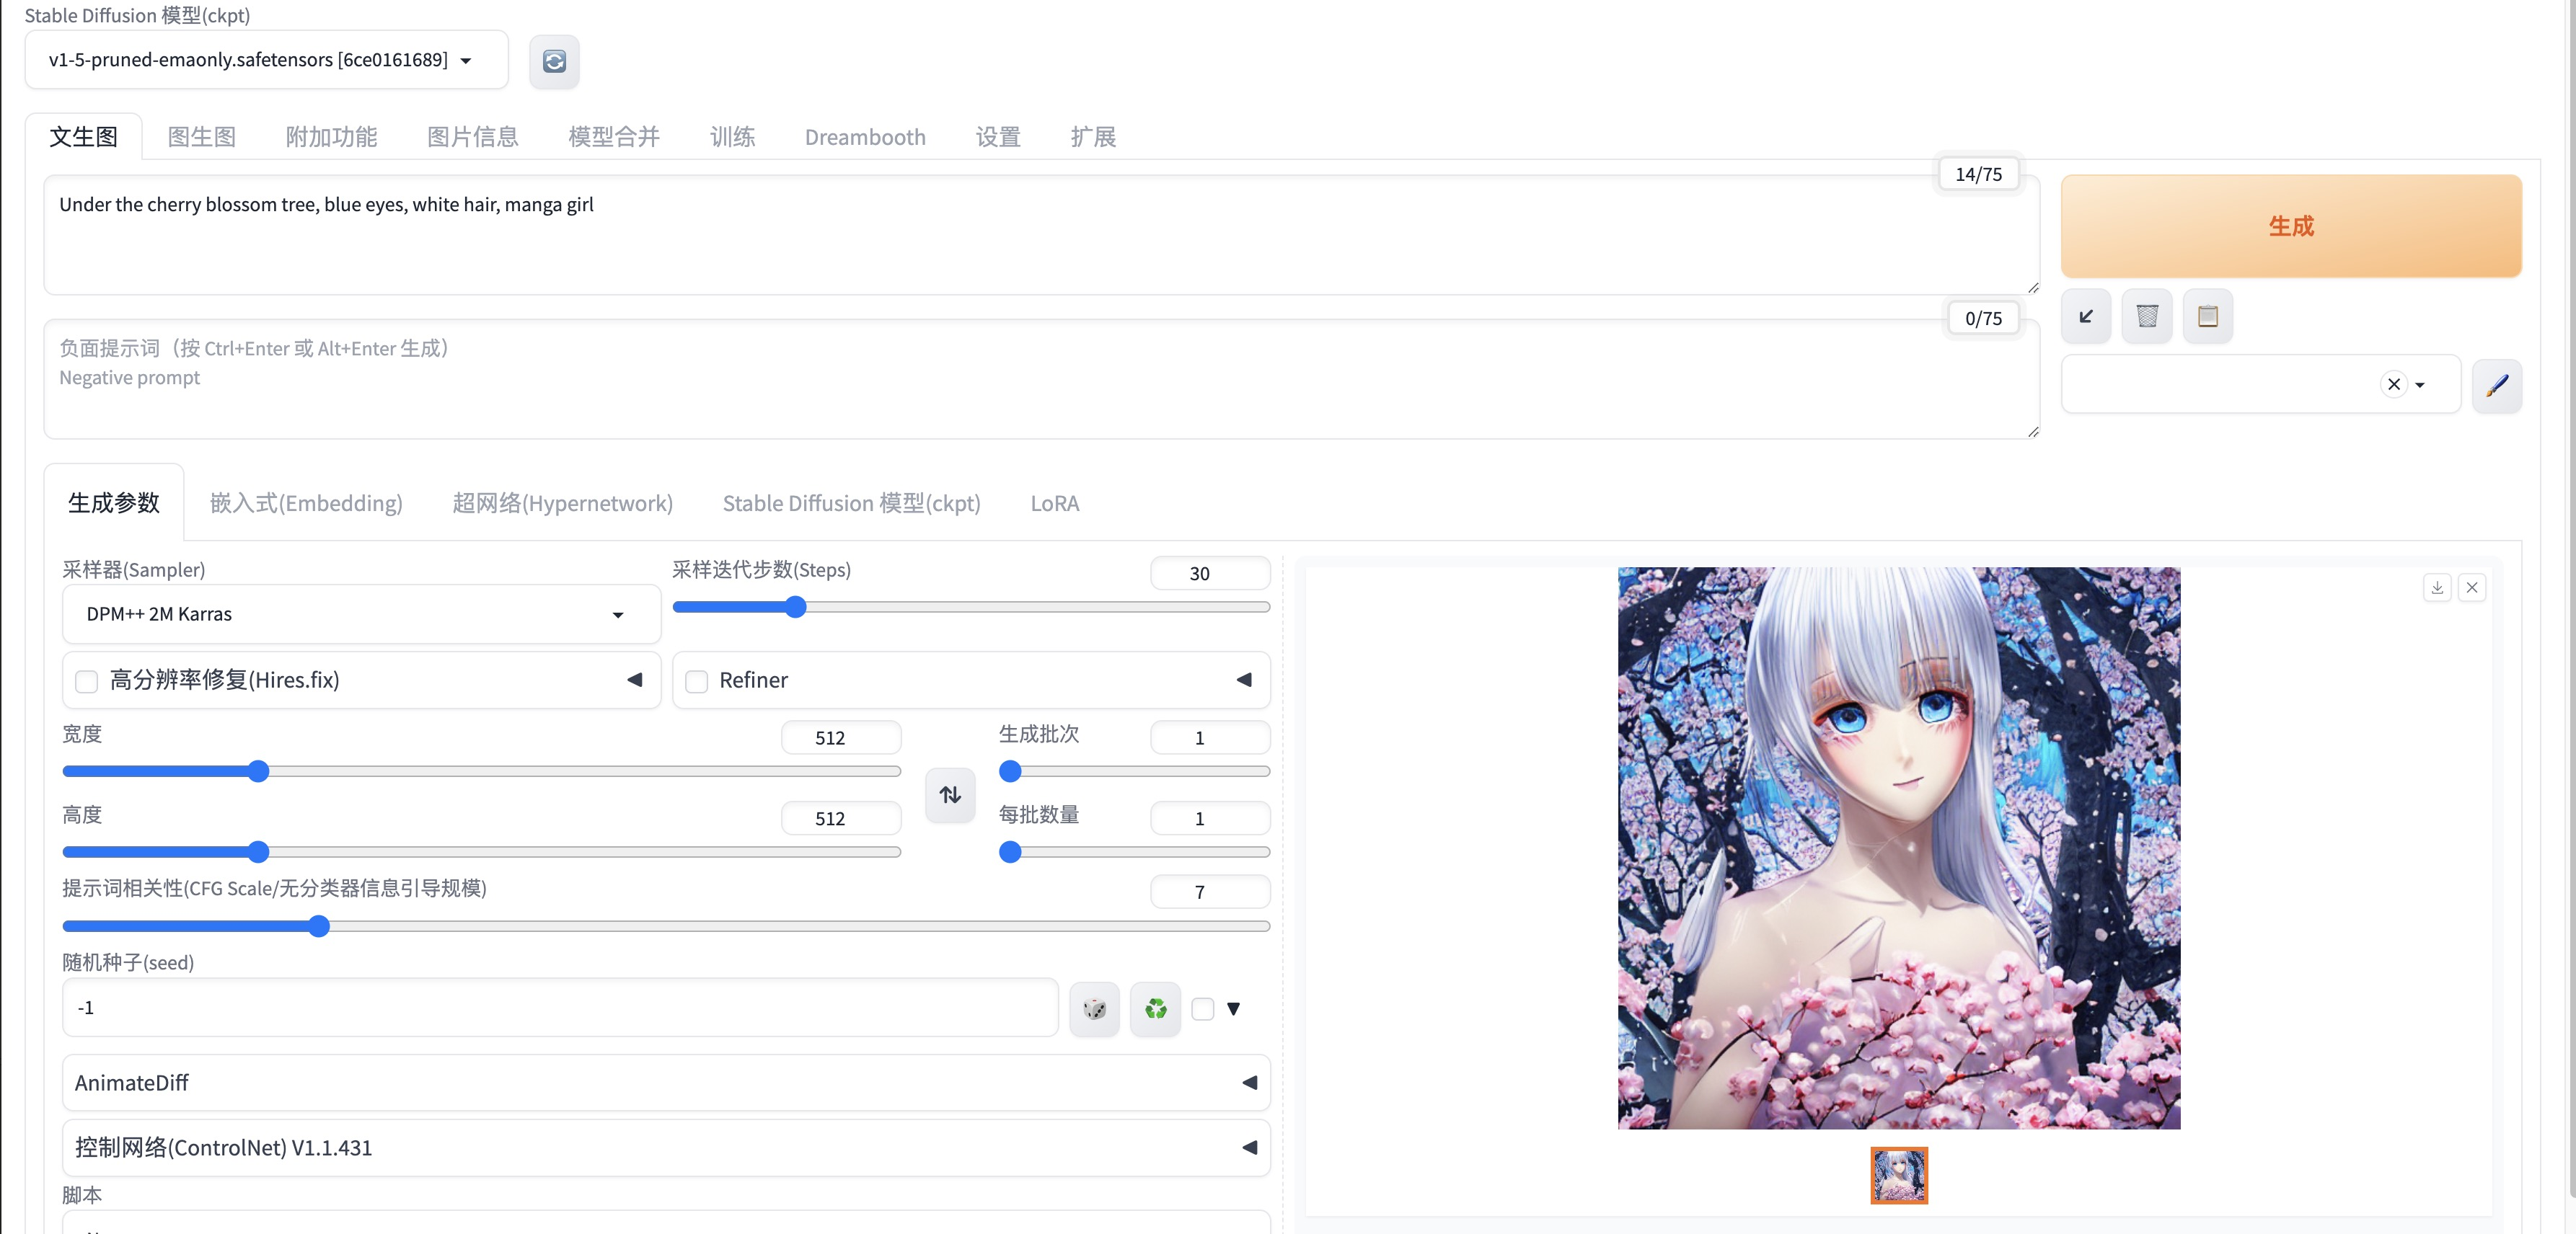Clear the selected styles with X
2576x1234 pixels.
[2394, 385]
